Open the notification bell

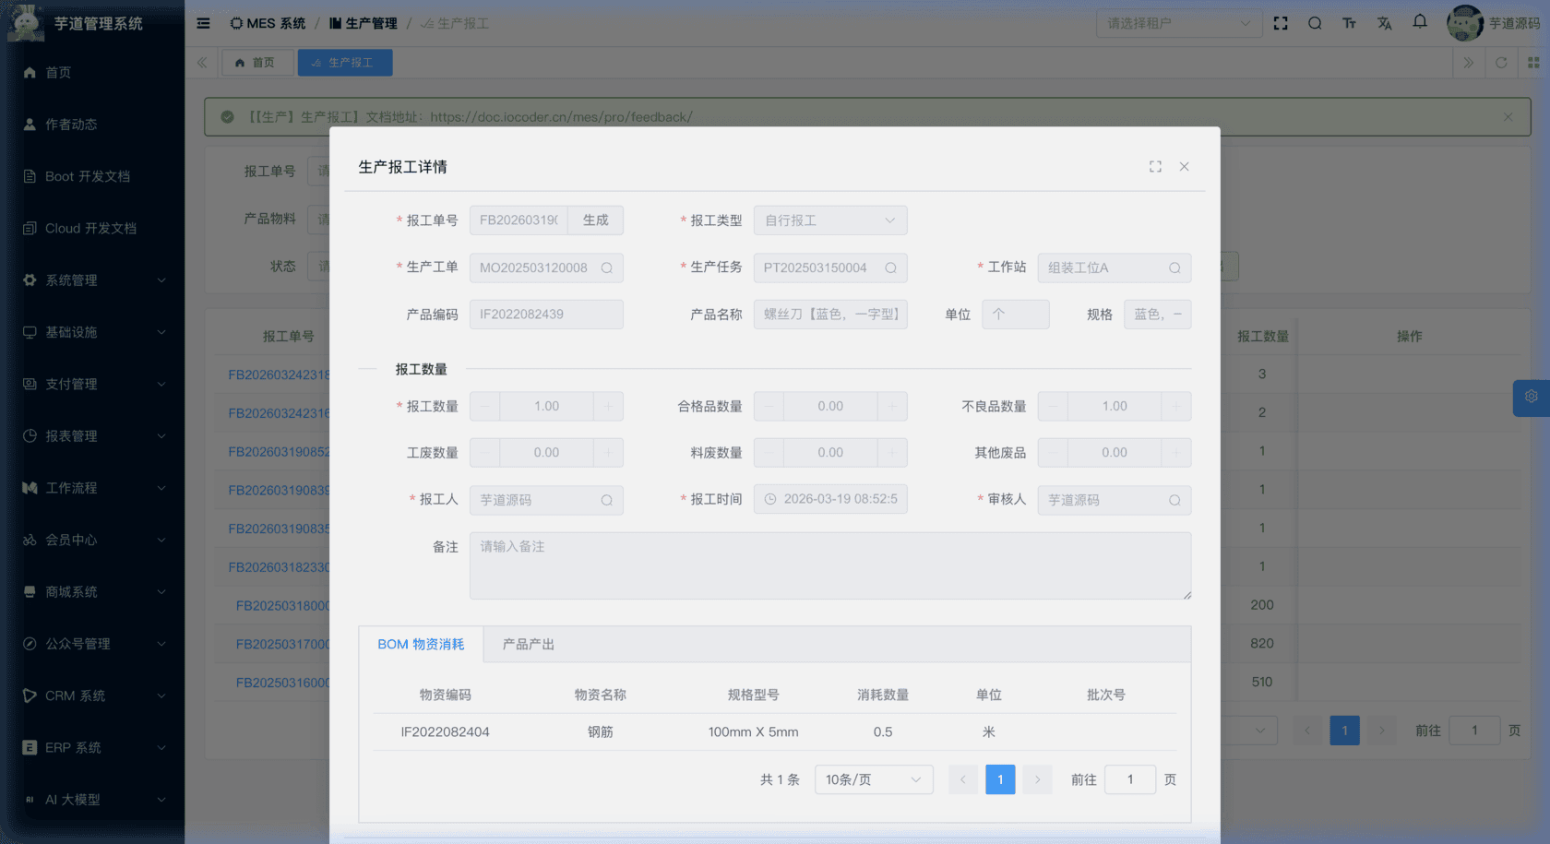[x=1419, y=23]
